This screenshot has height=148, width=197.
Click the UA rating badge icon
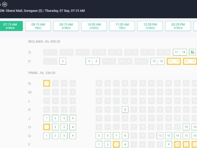[5, 5]
